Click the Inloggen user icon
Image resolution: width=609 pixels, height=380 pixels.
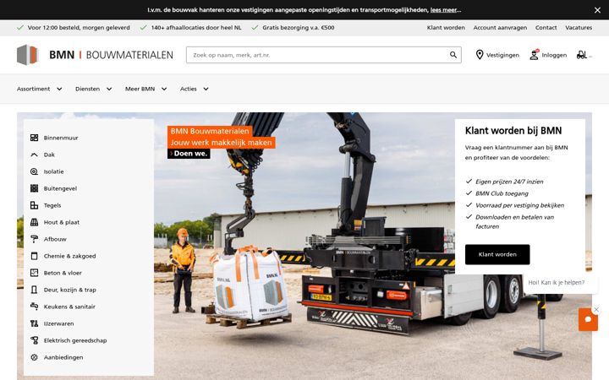(535, 55)
